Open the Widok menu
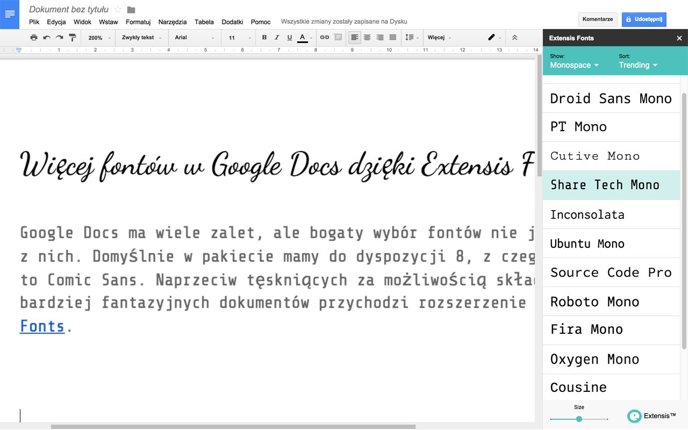 (82, 22)
